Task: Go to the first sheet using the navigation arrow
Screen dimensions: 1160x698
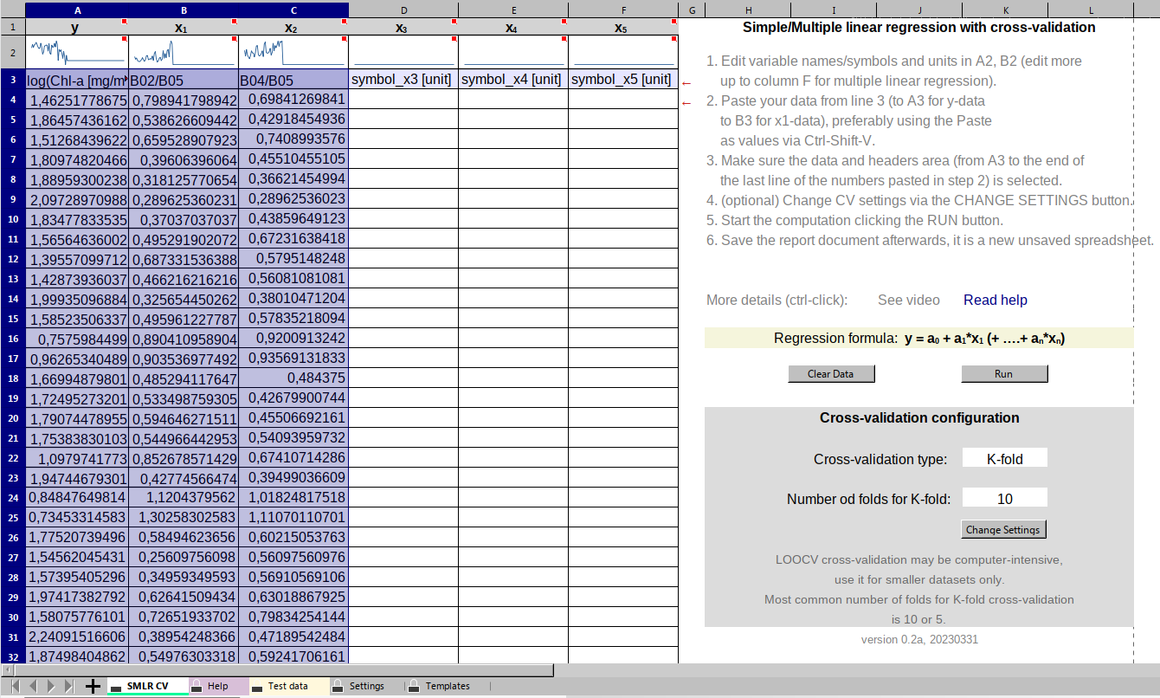Action: pyautogui.click(x=15, y=686)
